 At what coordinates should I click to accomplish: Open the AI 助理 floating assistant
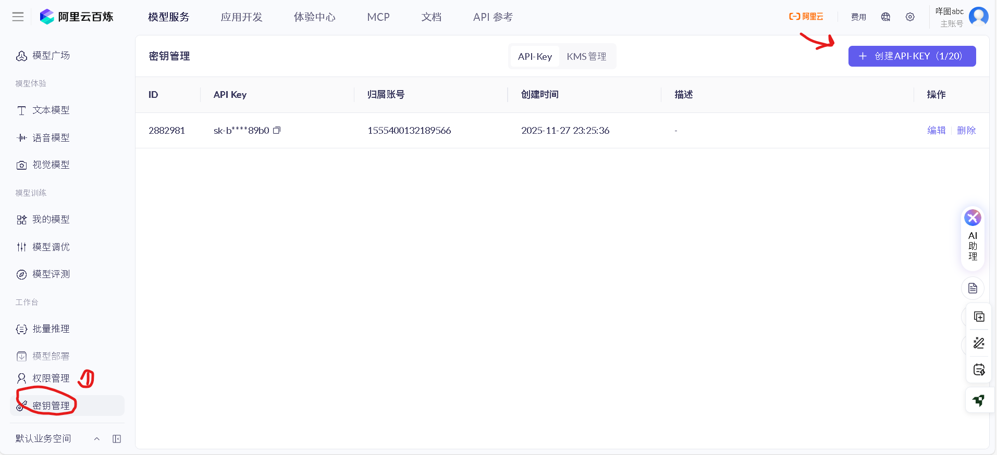(x=973, y=238)
